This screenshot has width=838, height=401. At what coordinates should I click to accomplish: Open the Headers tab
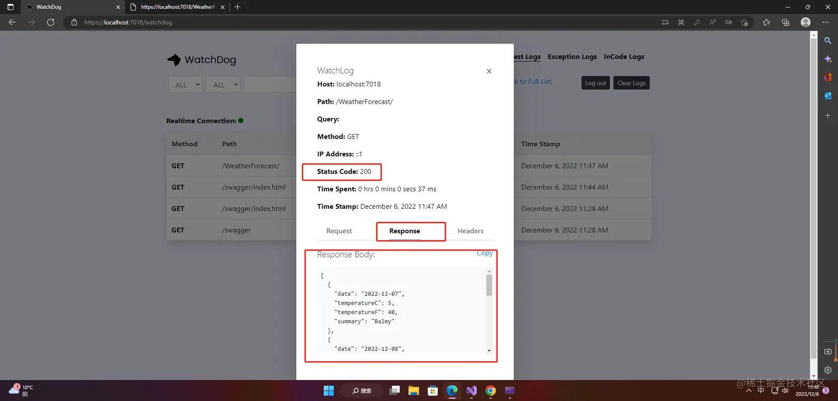(471, 231)
